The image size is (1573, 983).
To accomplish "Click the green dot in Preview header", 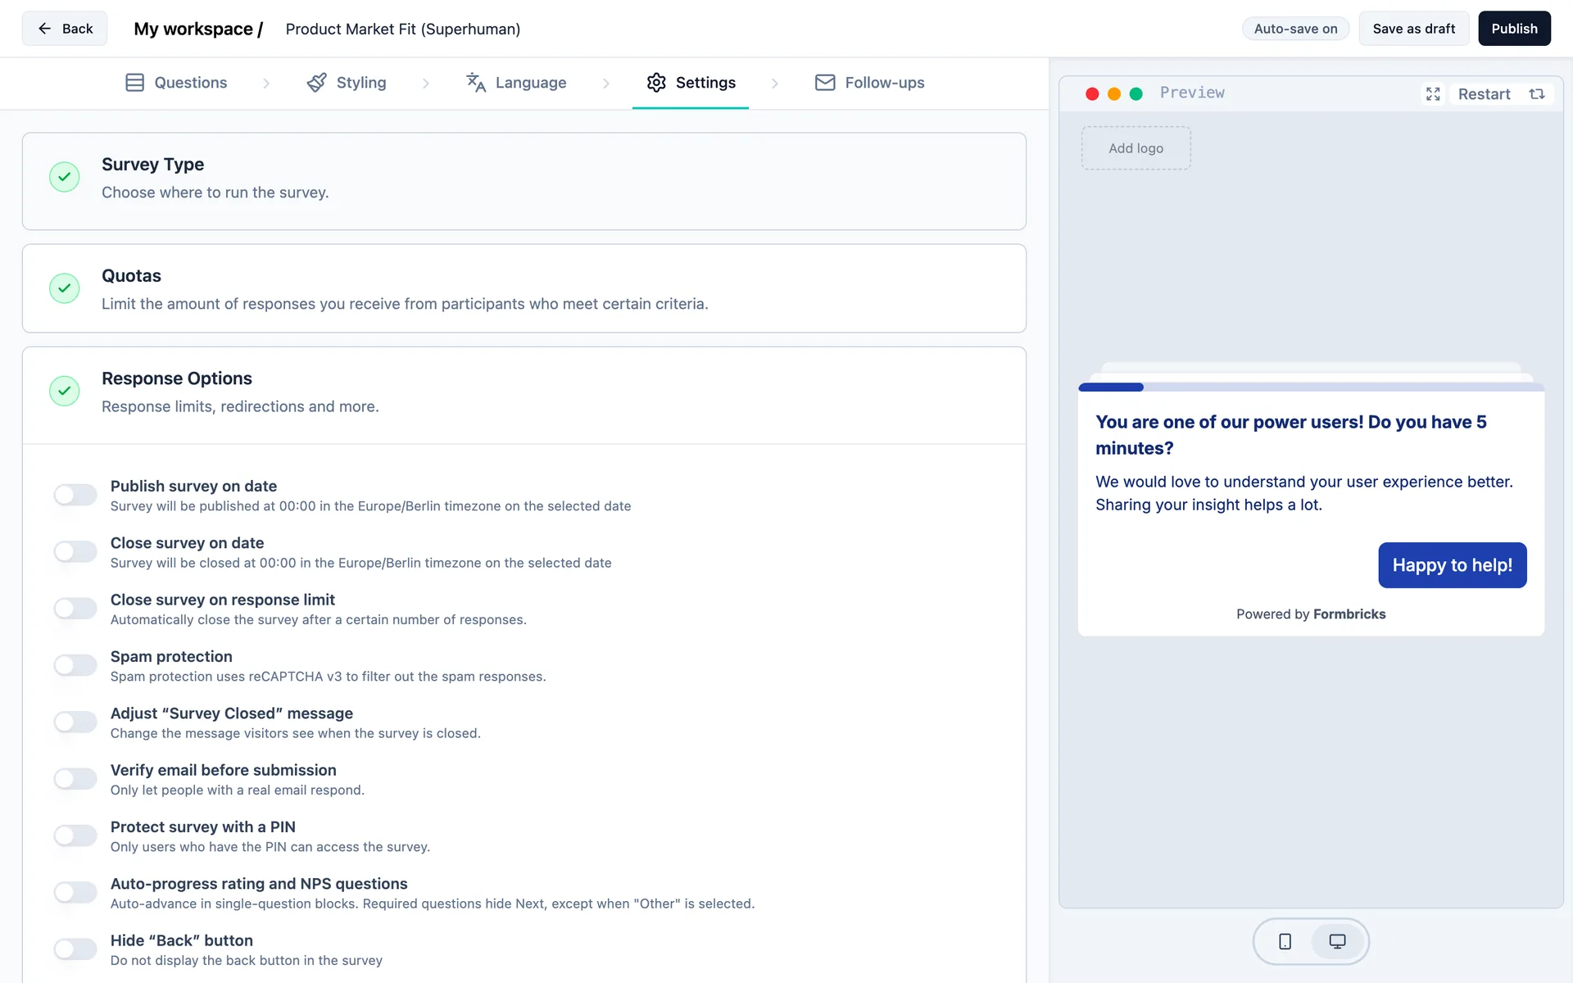I will coord(1136,94).
